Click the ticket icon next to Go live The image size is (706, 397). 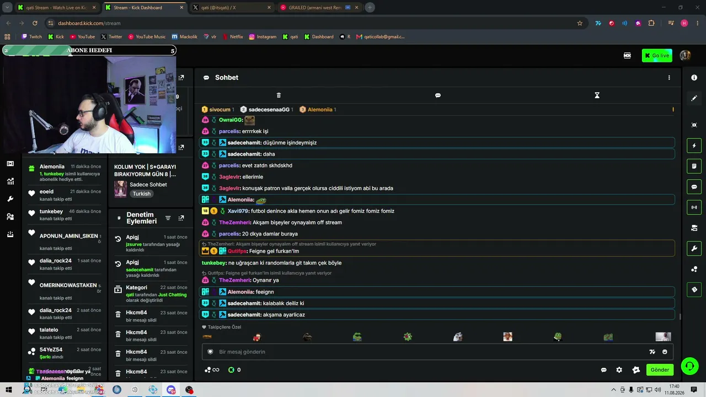627,55
